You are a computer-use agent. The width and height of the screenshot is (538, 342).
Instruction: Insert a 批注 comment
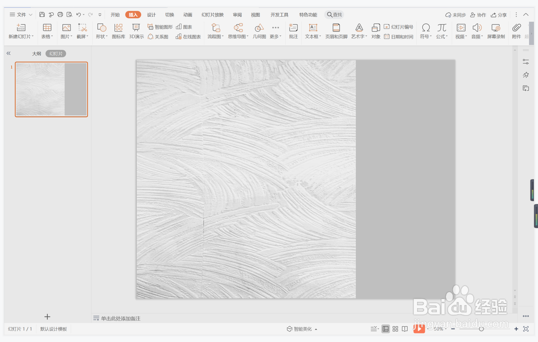click(293, 31)
